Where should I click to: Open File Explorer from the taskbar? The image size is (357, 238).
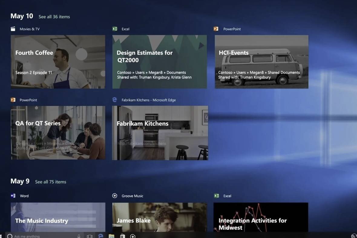(111, 236)
